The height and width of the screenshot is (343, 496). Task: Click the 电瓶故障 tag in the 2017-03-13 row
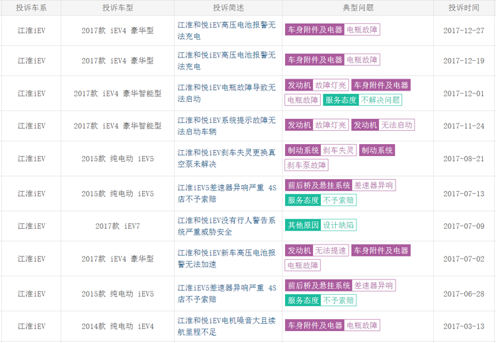pyautogui.click(x=362, y=325)
